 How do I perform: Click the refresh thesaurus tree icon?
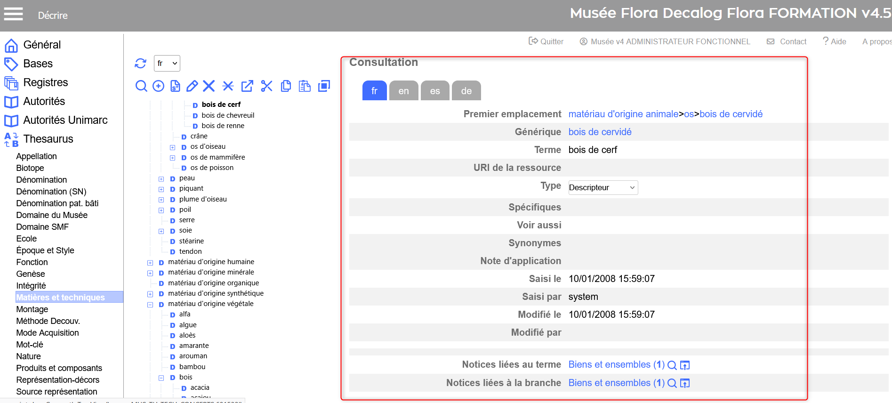pos(140,64)
